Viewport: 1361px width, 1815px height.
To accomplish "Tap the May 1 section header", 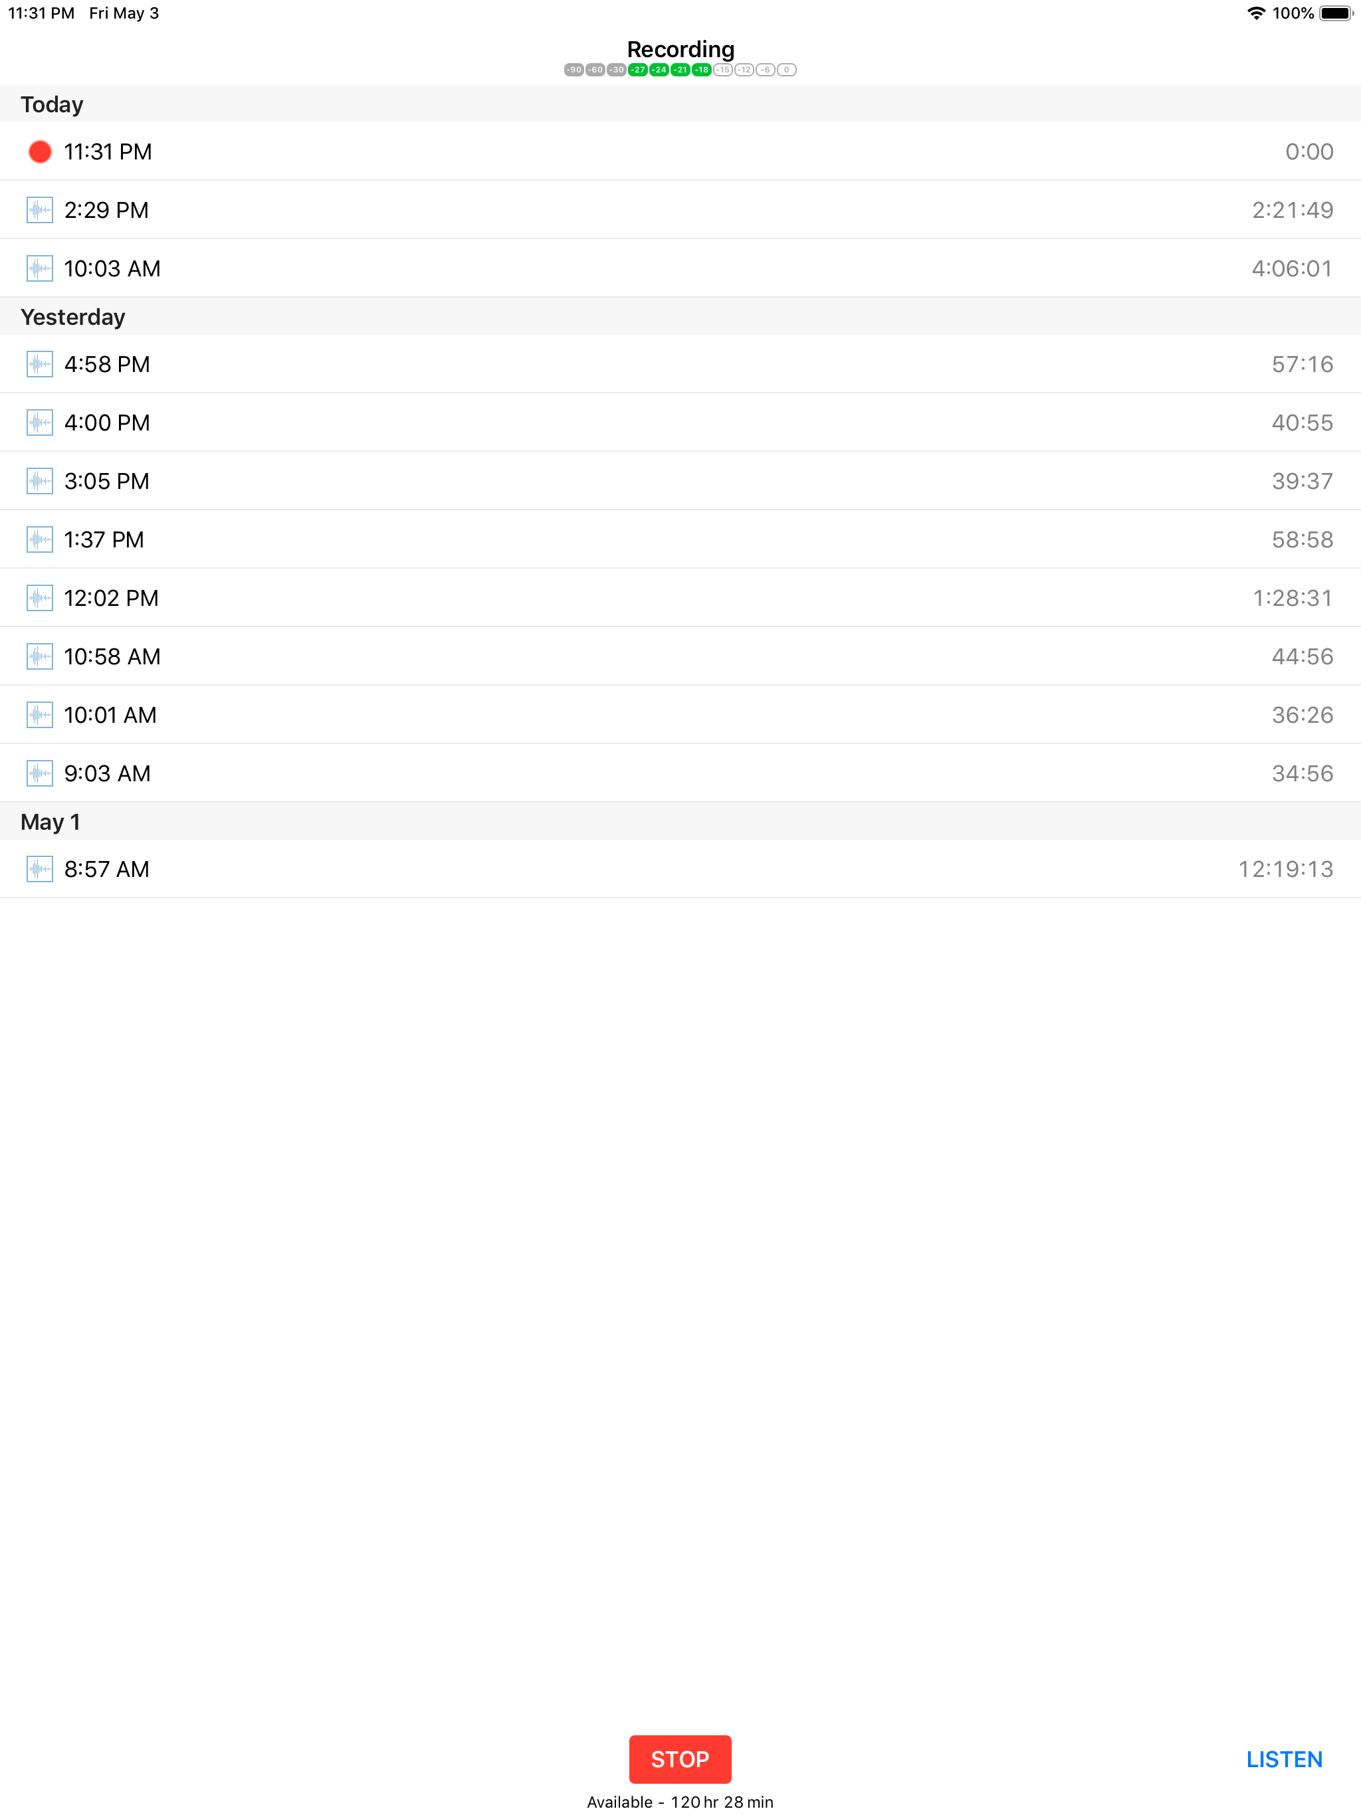I will tap(50, 822).
